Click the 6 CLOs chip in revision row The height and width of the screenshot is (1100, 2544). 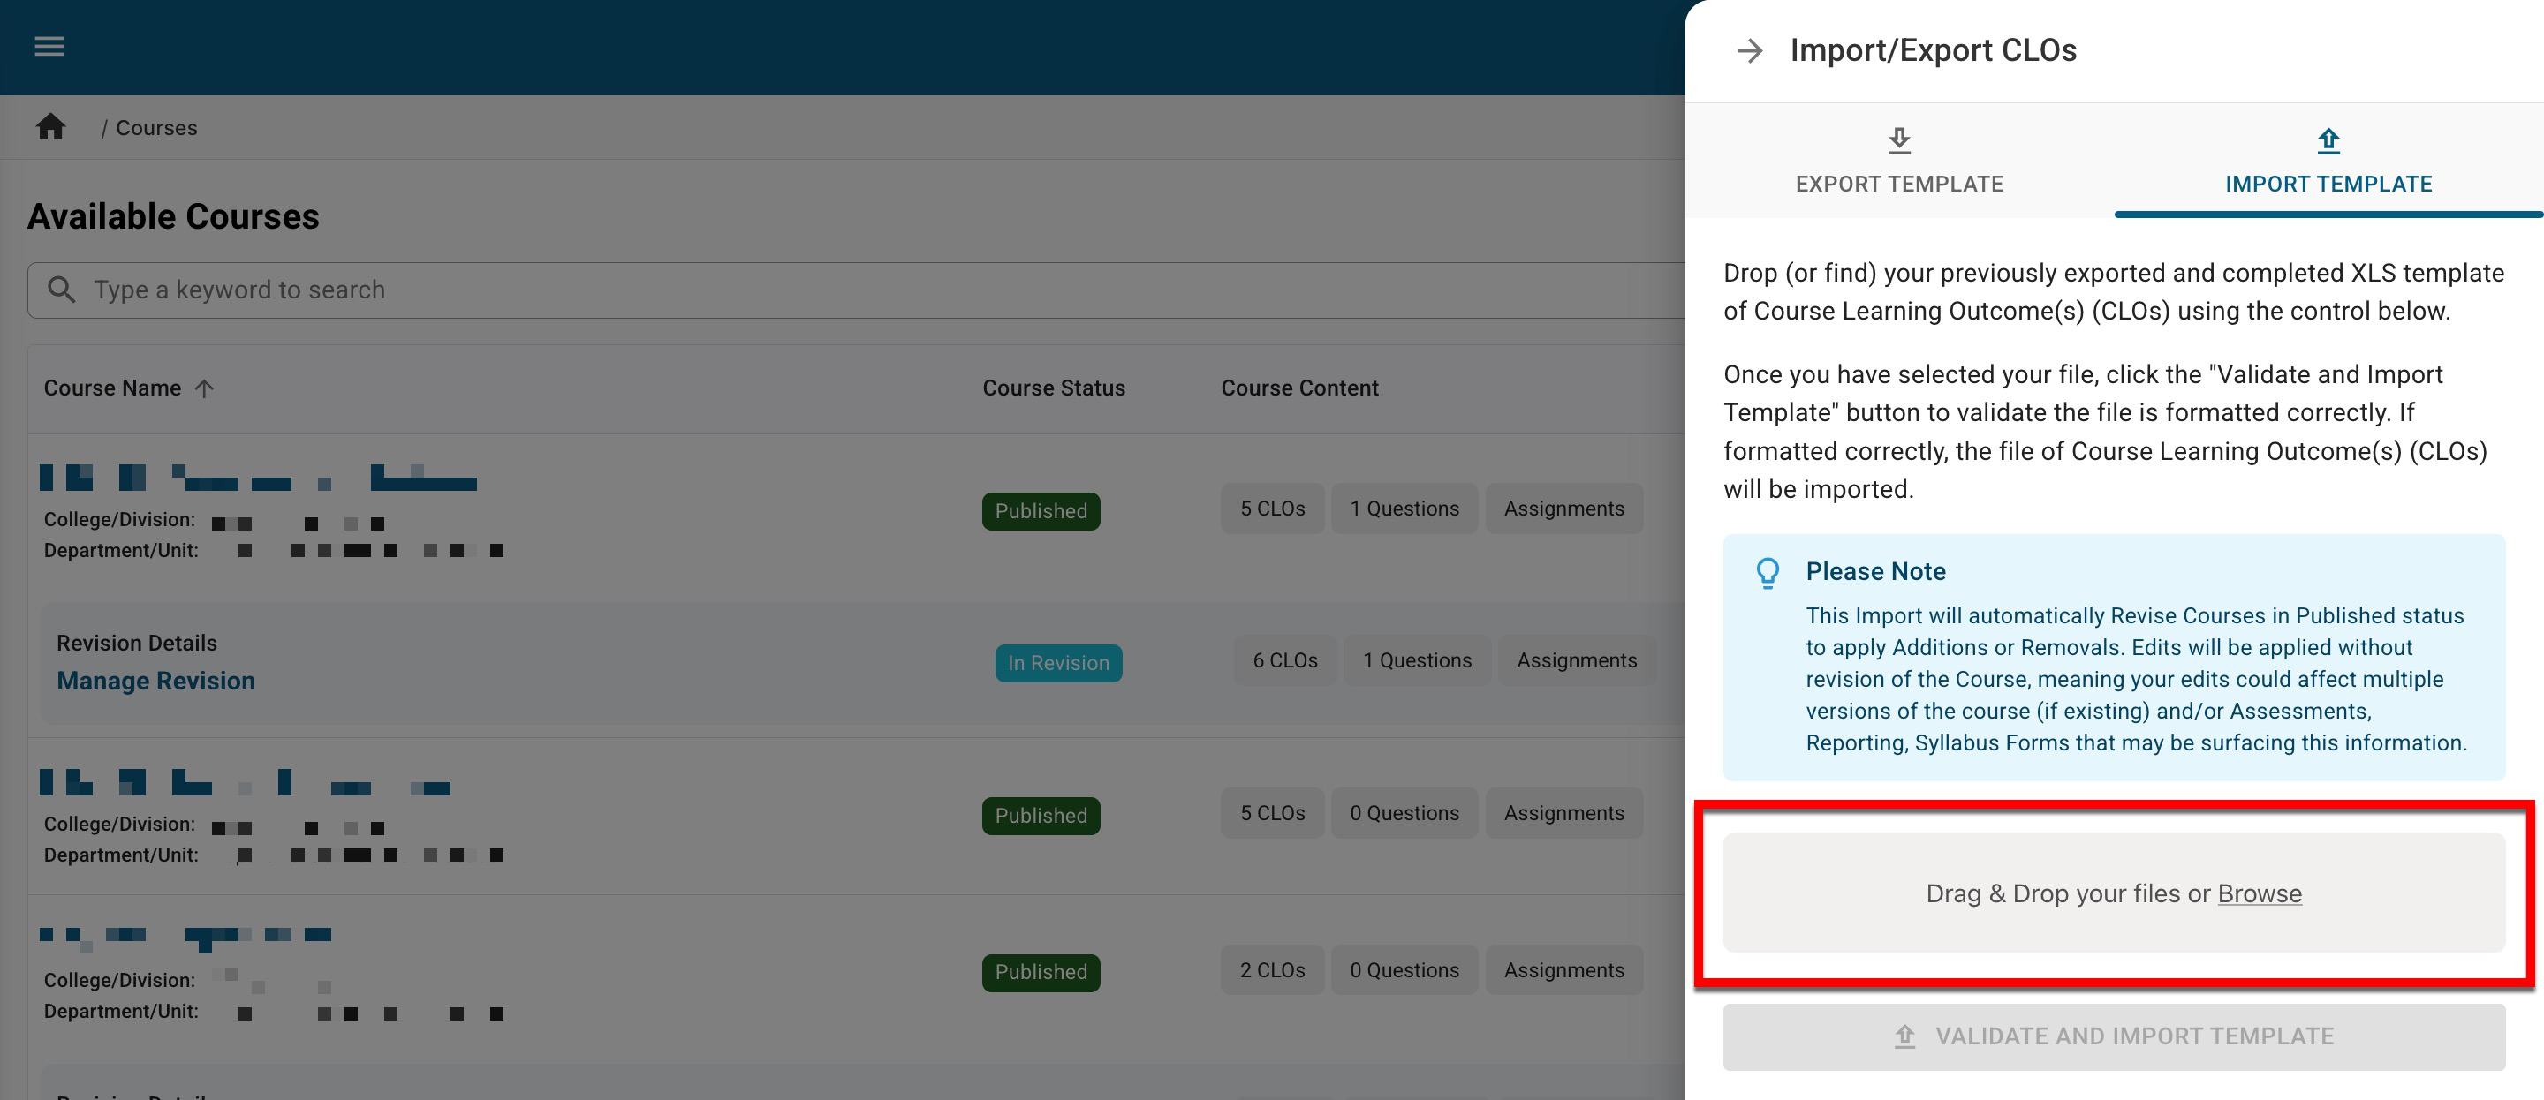1285,660
